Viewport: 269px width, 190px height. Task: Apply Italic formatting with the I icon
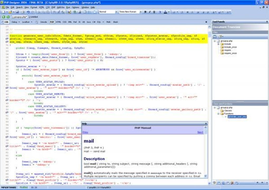pyautogui.click(x=150, y=12)
